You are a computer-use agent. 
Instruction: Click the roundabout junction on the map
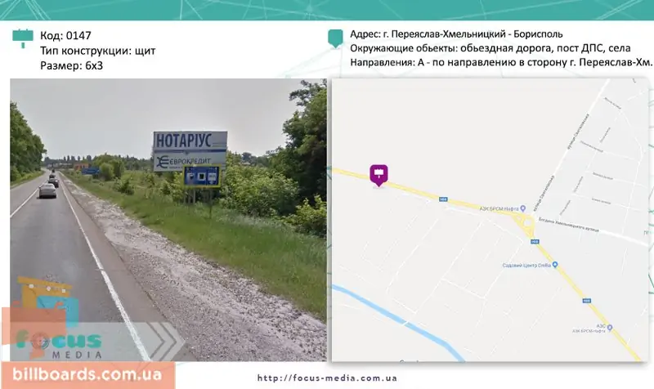tap(526, 221)
